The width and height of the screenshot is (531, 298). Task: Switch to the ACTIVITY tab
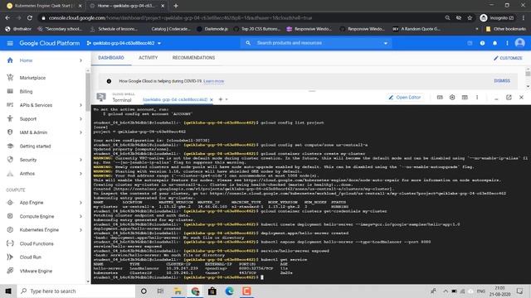coord(148,58)
